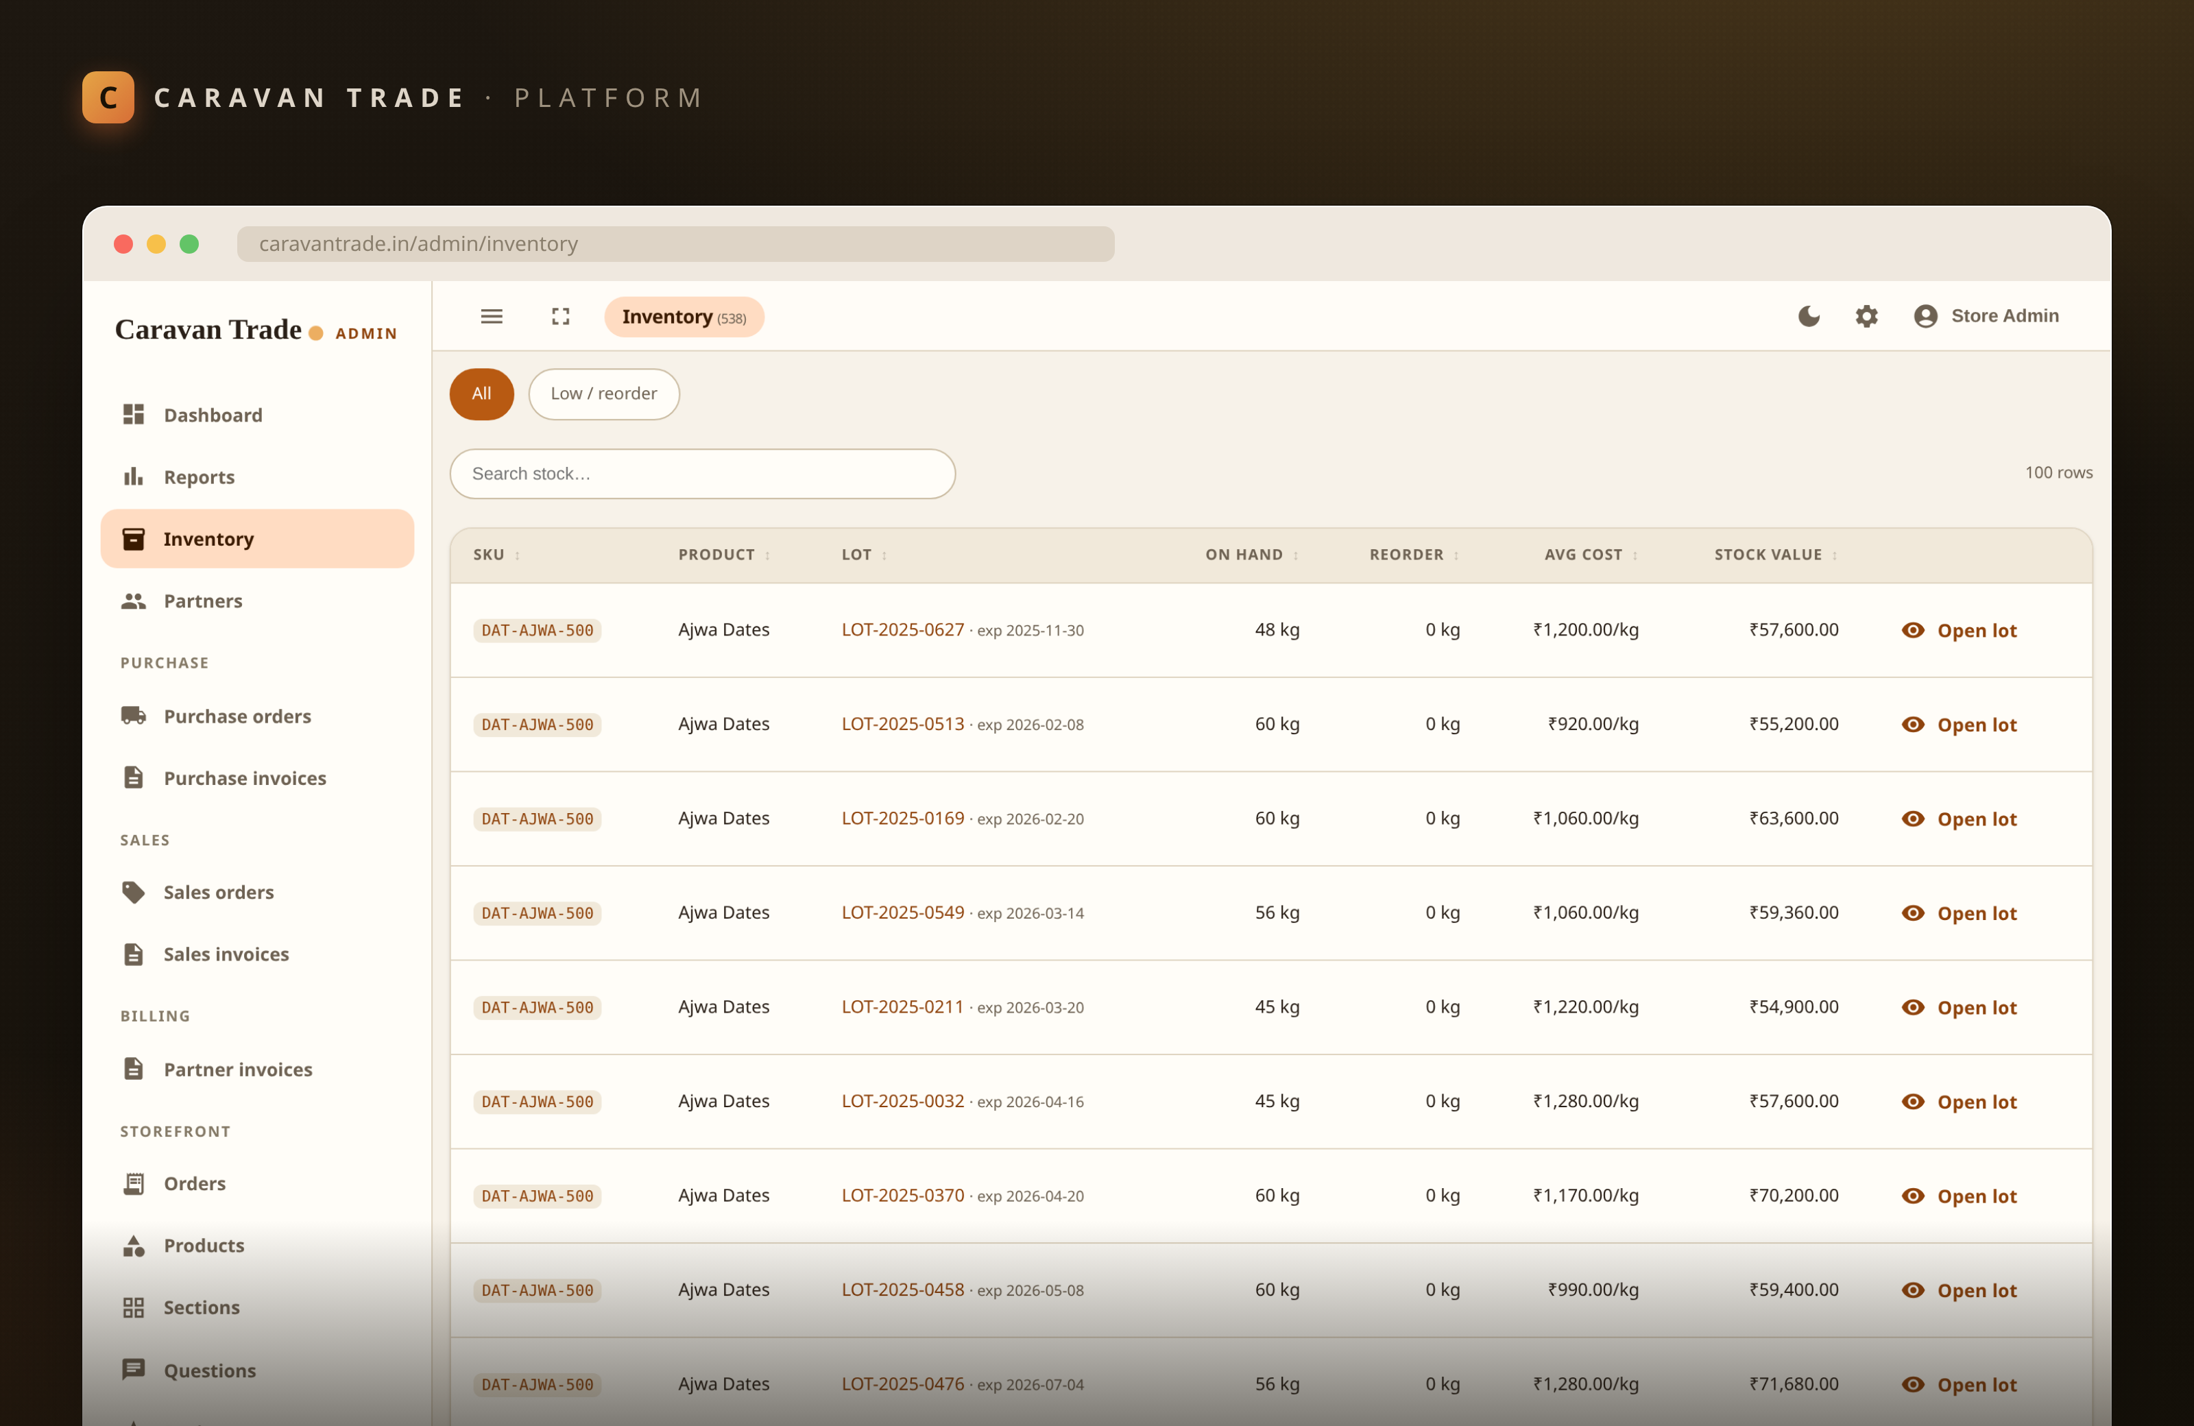Open the Reports bar chart icon

134,476
